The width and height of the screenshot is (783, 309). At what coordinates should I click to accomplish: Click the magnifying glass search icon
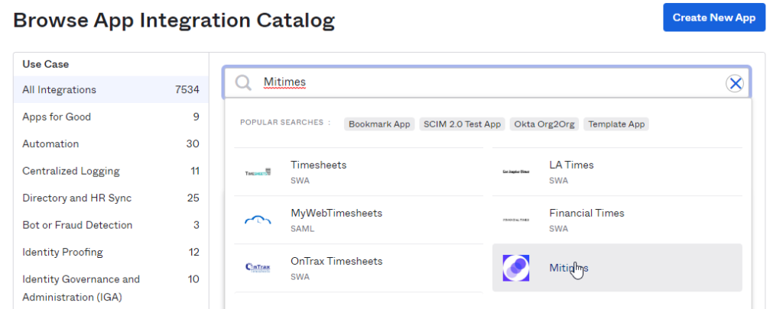243,83
